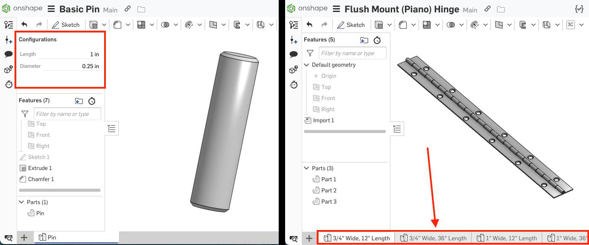Collapse the Parts (3) list
This screenshot has height=245, width=589.
tap(306, 168)
